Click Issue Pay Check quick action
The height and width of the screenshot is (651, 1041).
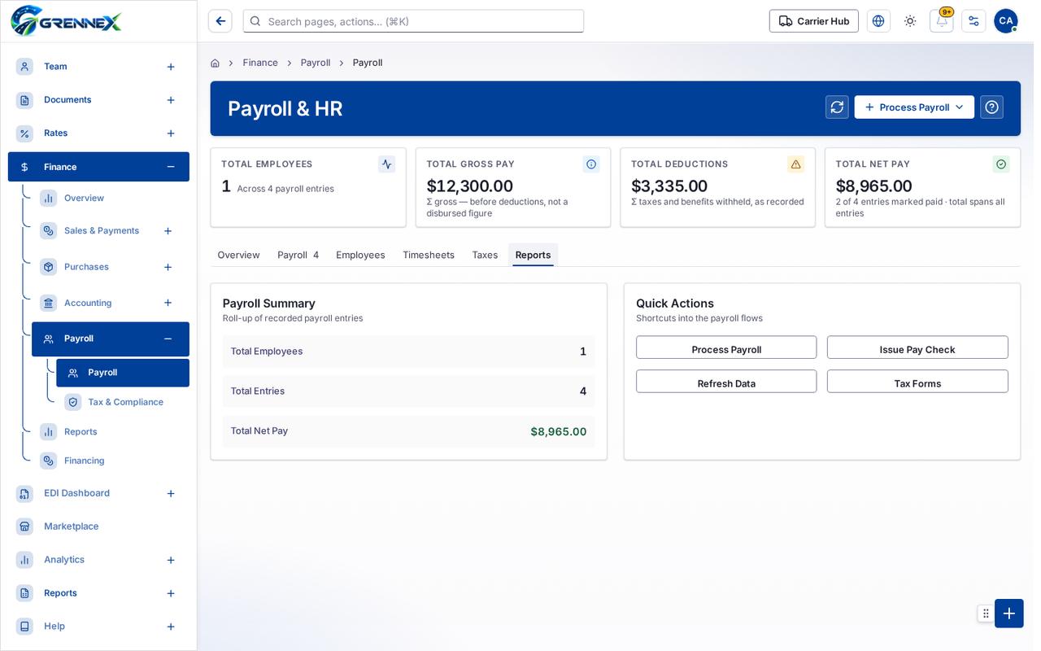917,347
